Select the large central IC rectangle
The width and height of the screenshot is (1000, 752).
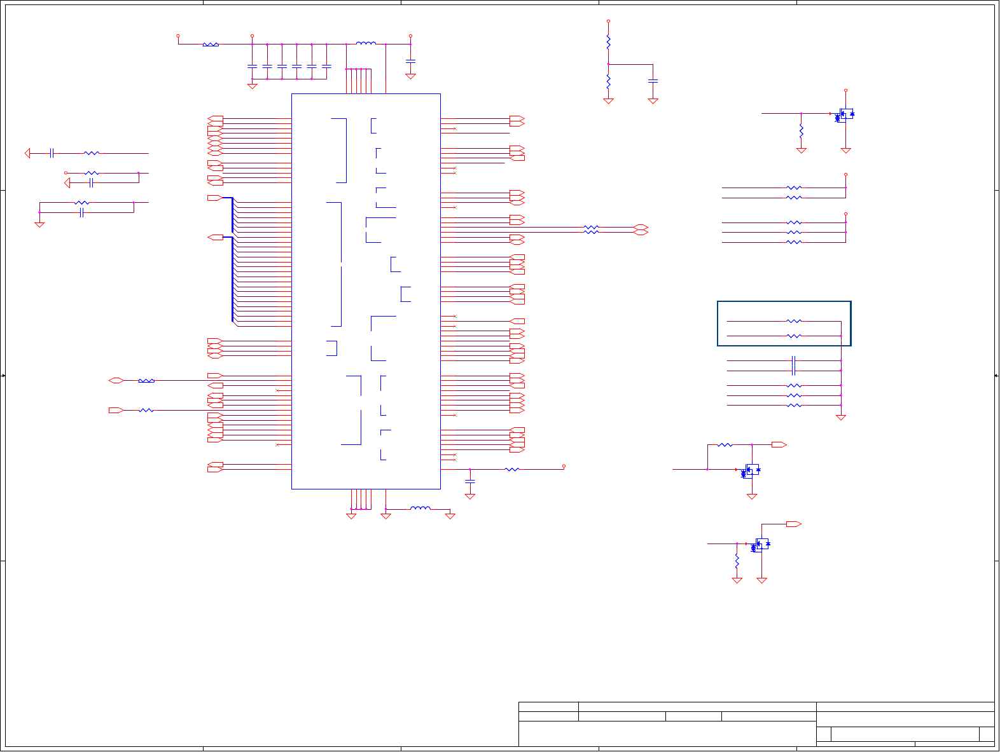tap(366, 291)
